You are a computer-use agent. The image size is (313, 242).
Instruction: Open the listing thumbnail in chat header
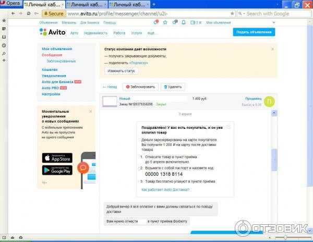point(110,101)
